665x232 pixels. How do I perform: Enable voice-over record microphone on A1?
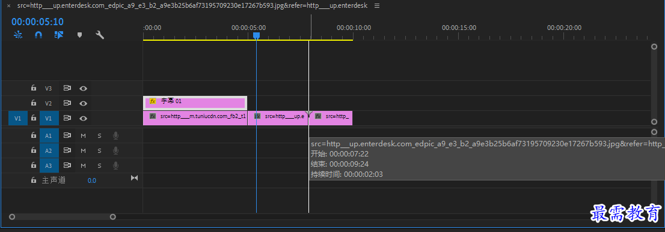tap(115, 135)
